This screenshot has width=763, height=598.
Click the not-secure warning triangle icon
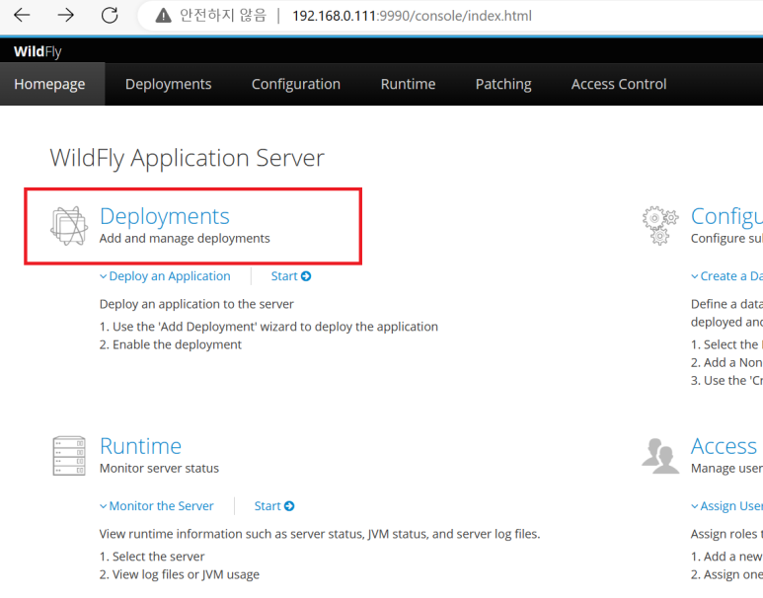pos(164,16)
